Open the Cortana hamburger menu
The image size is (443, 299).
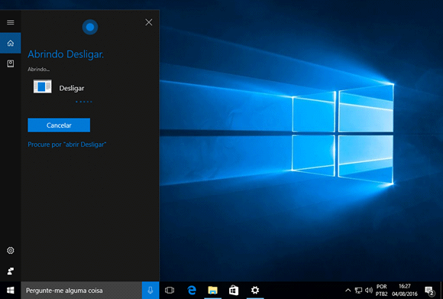(11, 22)
